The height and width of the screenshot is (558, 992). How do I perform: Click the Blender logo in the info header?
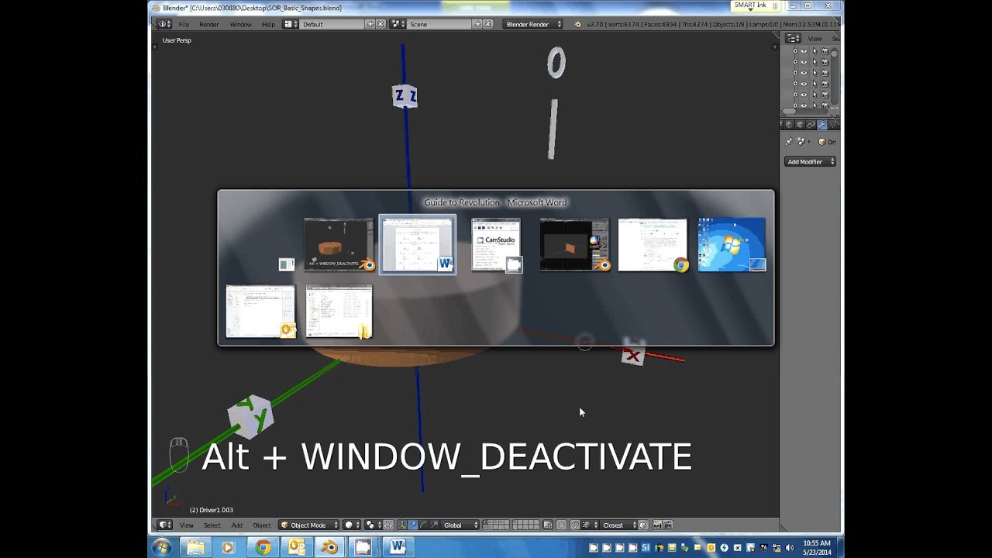tap(577, 24)
